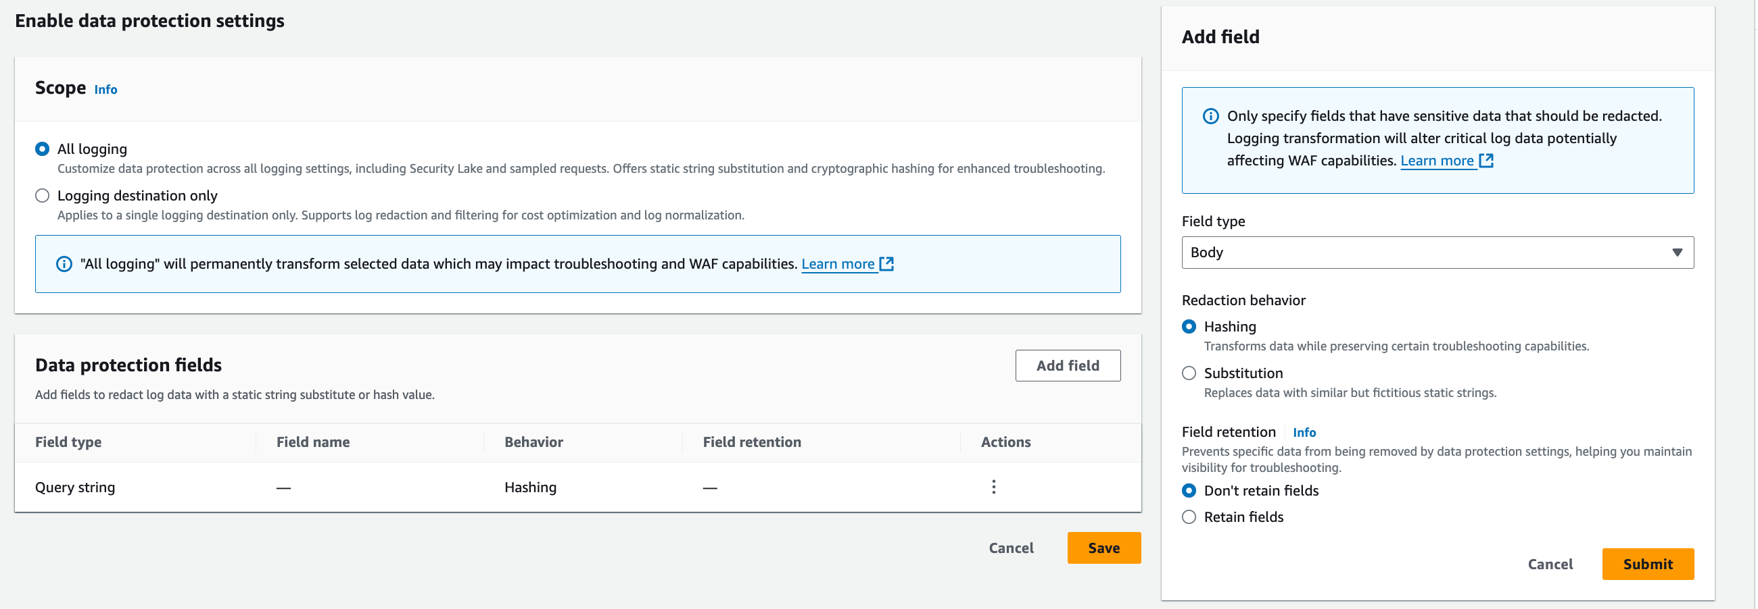Cancel the data protection settings page
The image size is (1758, 609).
click(x=1011, y=548)
